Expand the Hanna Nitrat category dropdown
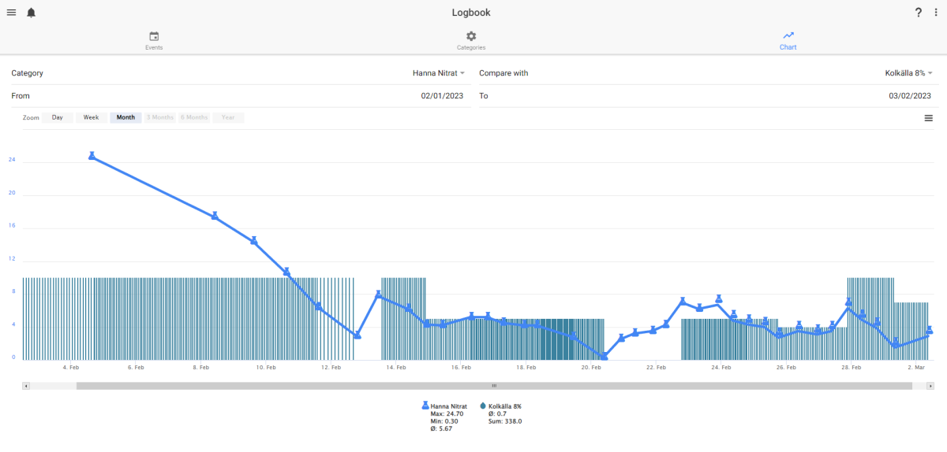947x452 pixels. (x=439, y=73)
